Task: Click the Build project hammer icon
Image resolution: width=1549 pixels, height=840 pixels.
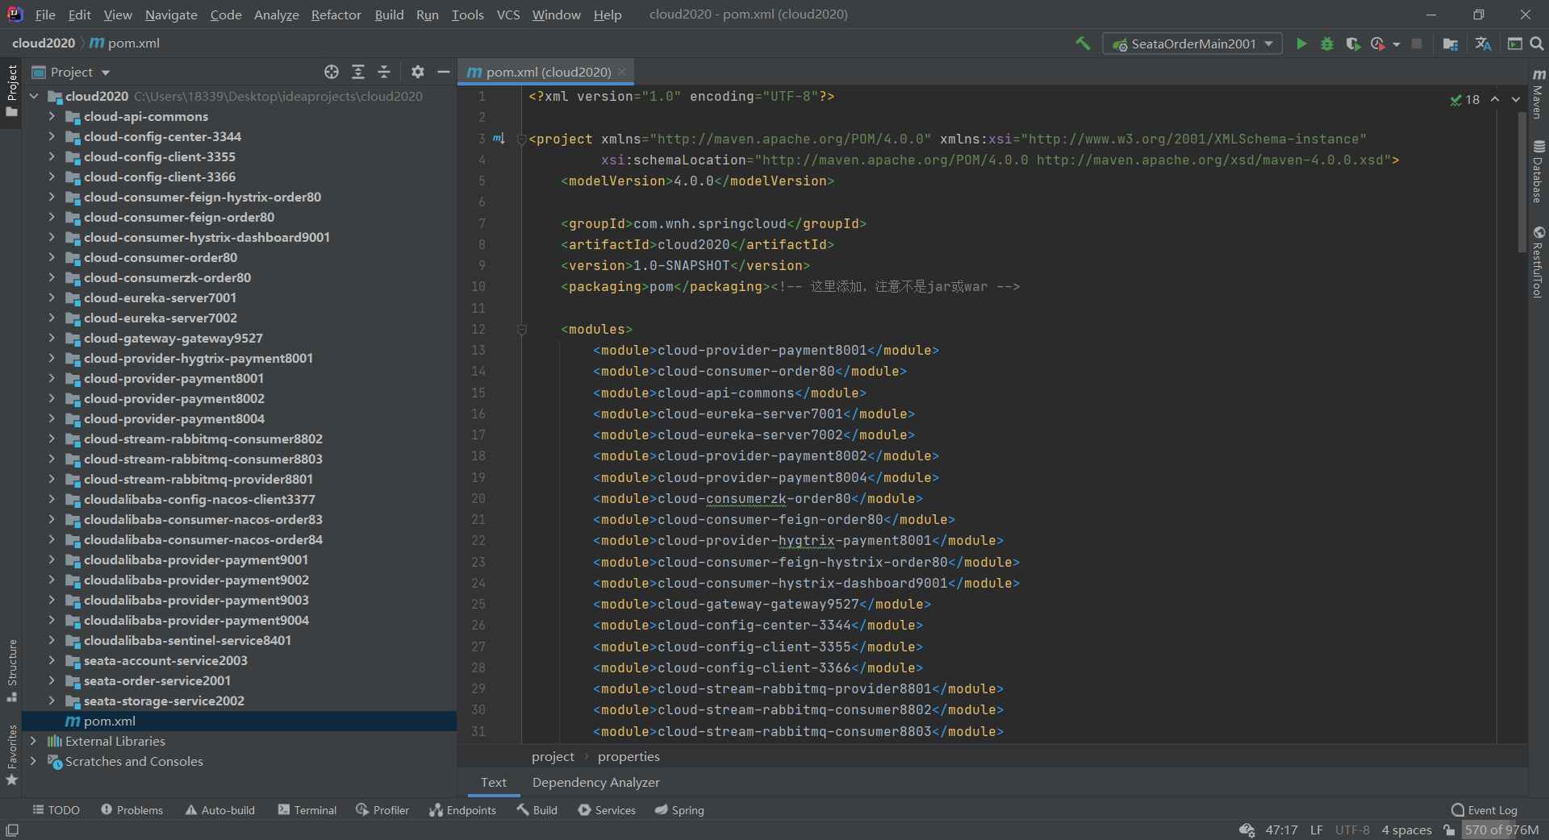Action: click(1083, 44)
